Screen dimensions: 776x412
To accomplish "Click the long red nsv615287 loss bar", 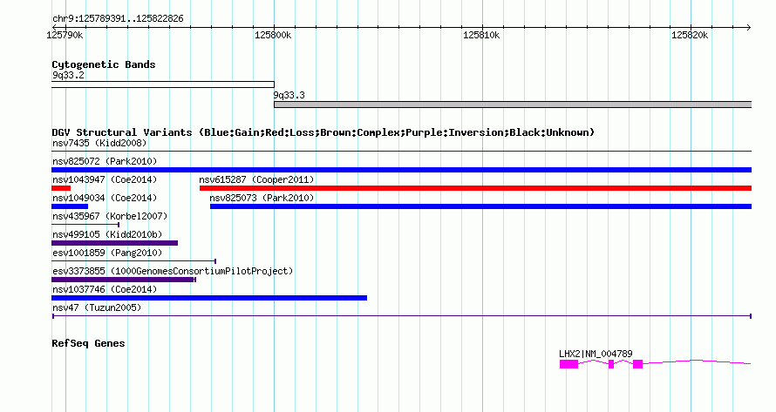I will (x=475, y=188).
